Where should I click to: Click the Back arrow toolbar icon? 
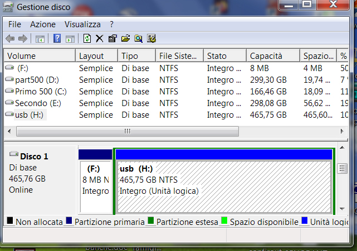10,38
